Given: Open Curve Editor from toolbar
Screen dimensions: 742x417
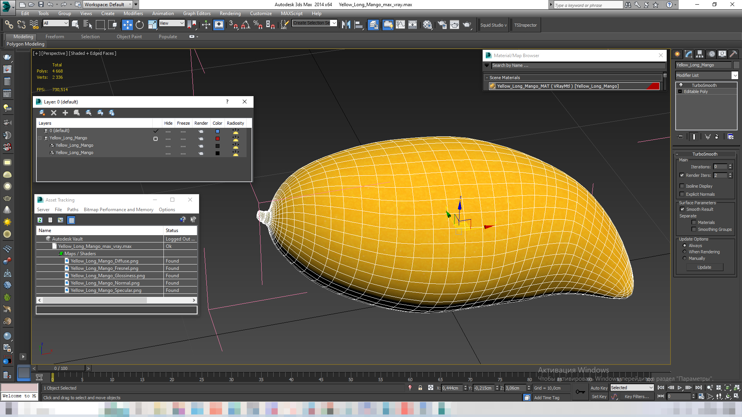Looking at the screenshot, I should 400,25.
